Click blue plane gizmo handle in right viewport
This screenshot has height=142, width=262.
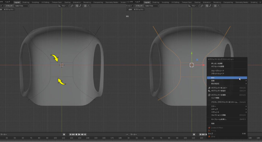pos(197,60)
